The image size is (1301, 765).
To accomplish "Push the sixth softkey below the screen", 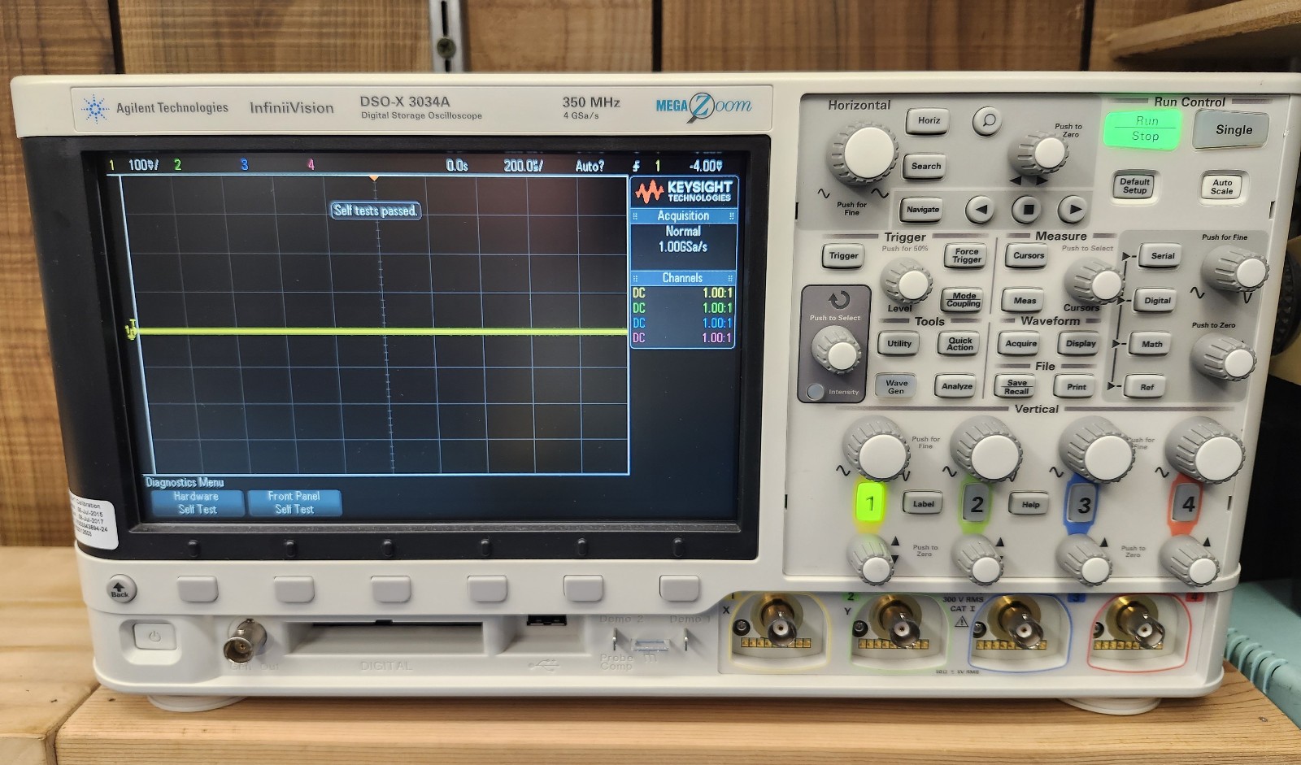I will tap(680, 589).
